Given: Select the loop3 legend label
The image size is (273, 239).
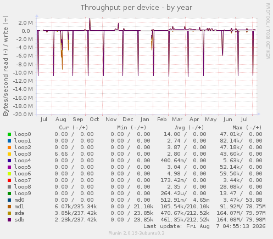Looking at the screenshot, I should (x=23, y=154).
